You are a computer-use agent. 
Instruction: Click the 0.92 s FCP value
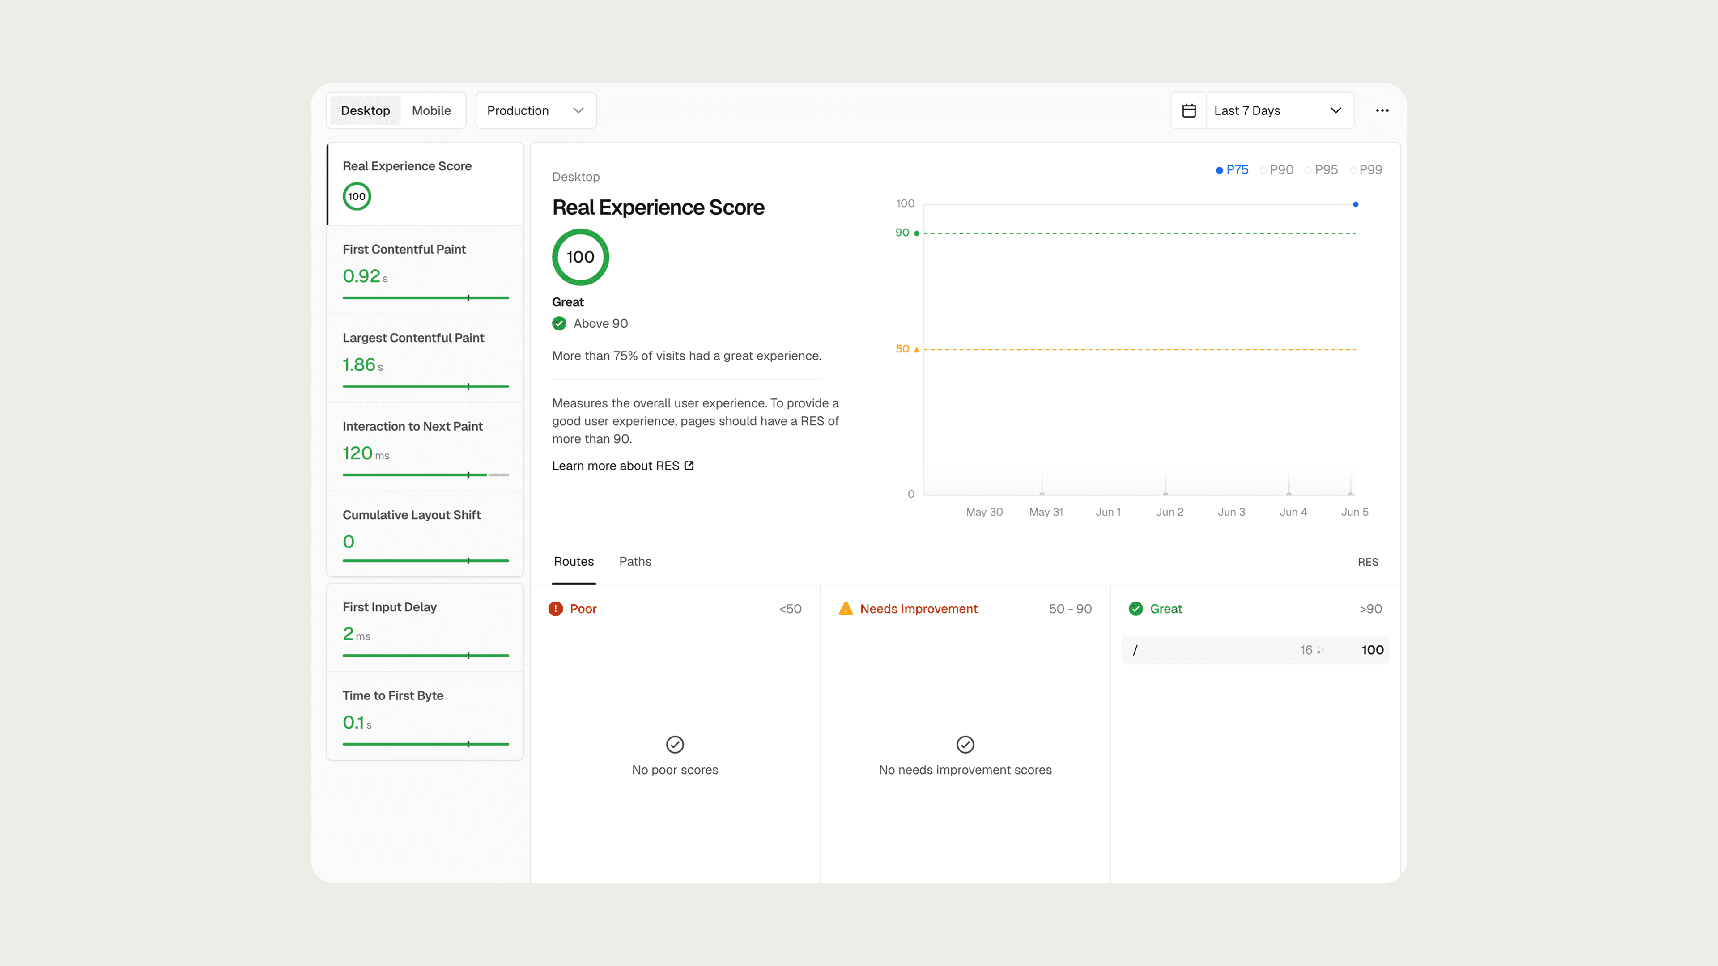366,276
